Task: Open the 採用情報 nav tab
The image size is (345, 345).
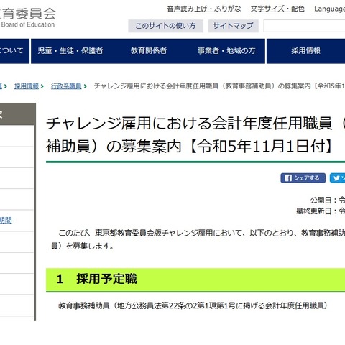Action: 305,51
